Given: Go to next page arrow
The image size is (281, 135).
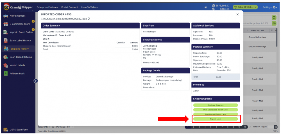Looking at the screenshot, I should (x=250, y=127).
